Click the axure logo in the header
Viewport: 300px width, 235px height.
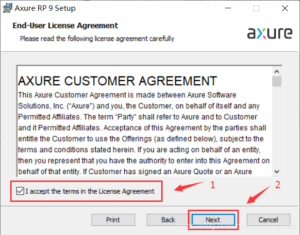click(x=269, y=33)
